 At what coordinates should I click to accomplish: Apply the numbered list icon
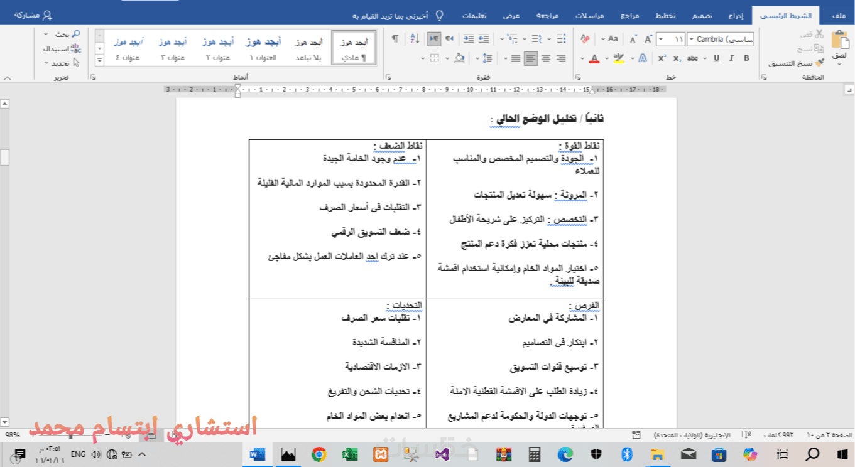coord(536,39)
